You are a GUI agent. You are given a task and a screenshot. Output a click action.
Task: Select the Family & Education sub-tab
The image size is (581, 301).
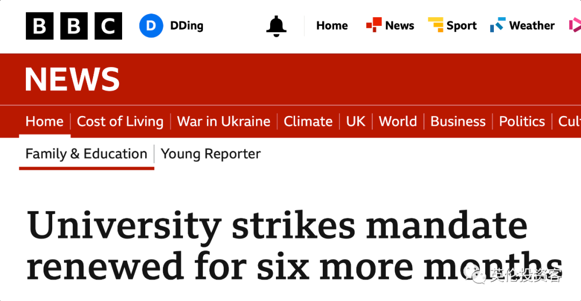click(x=86, y=154)
